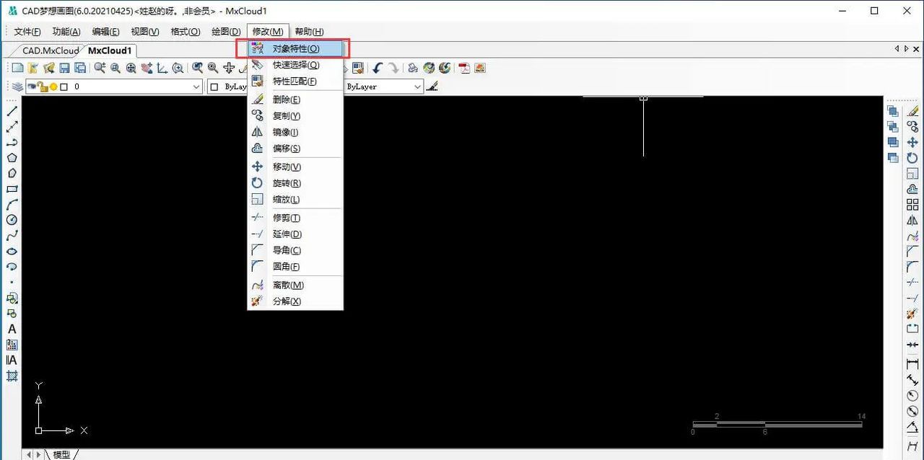The image size is (924, 460).
Task: Expand the layer selection dropdown showing 0
Action: 195,87
